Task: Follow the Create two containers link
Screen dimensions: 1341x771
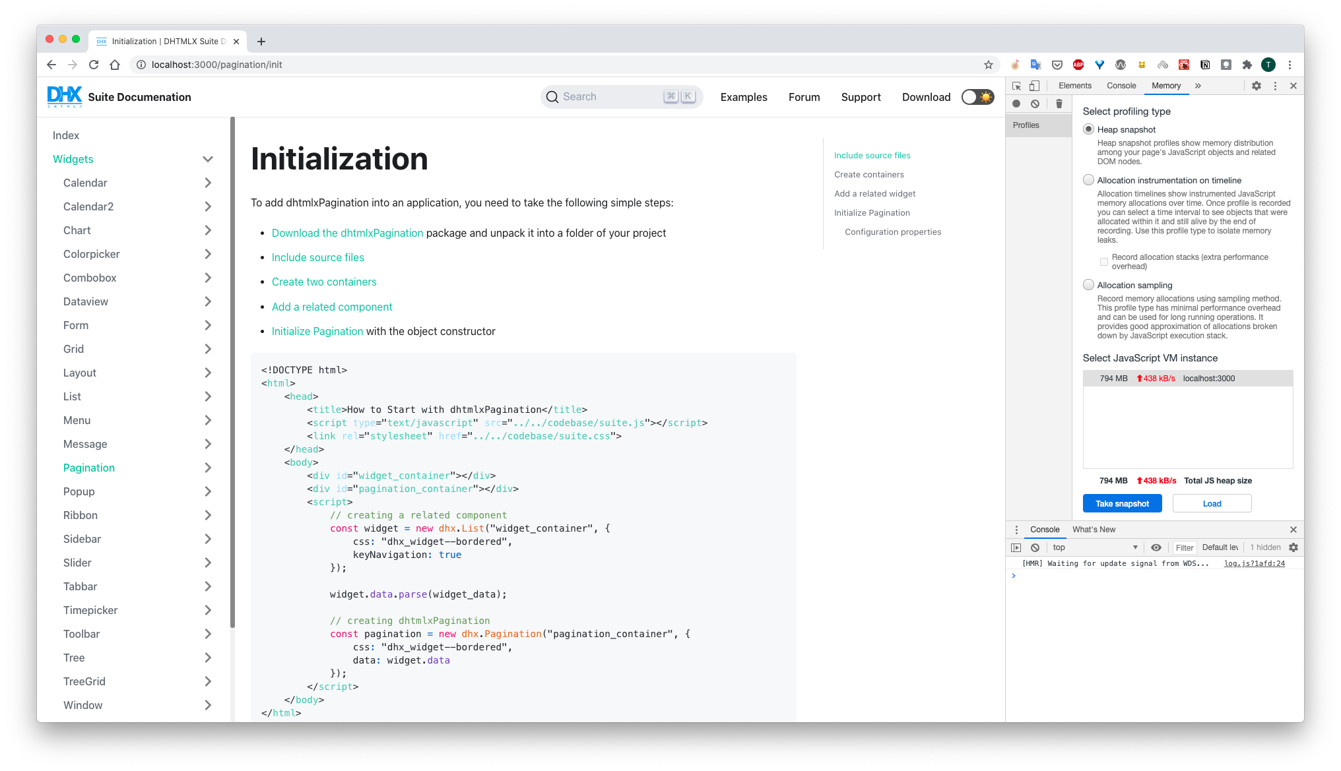Action: pyautogui.click(x=324, y=282)
